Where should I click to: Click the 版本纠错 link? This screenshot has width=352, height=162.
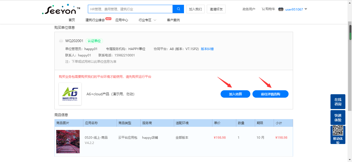coord(207,49)
